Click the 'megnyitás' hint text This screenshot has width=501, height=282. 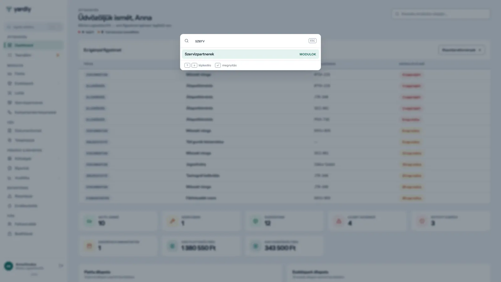[229, 65]
